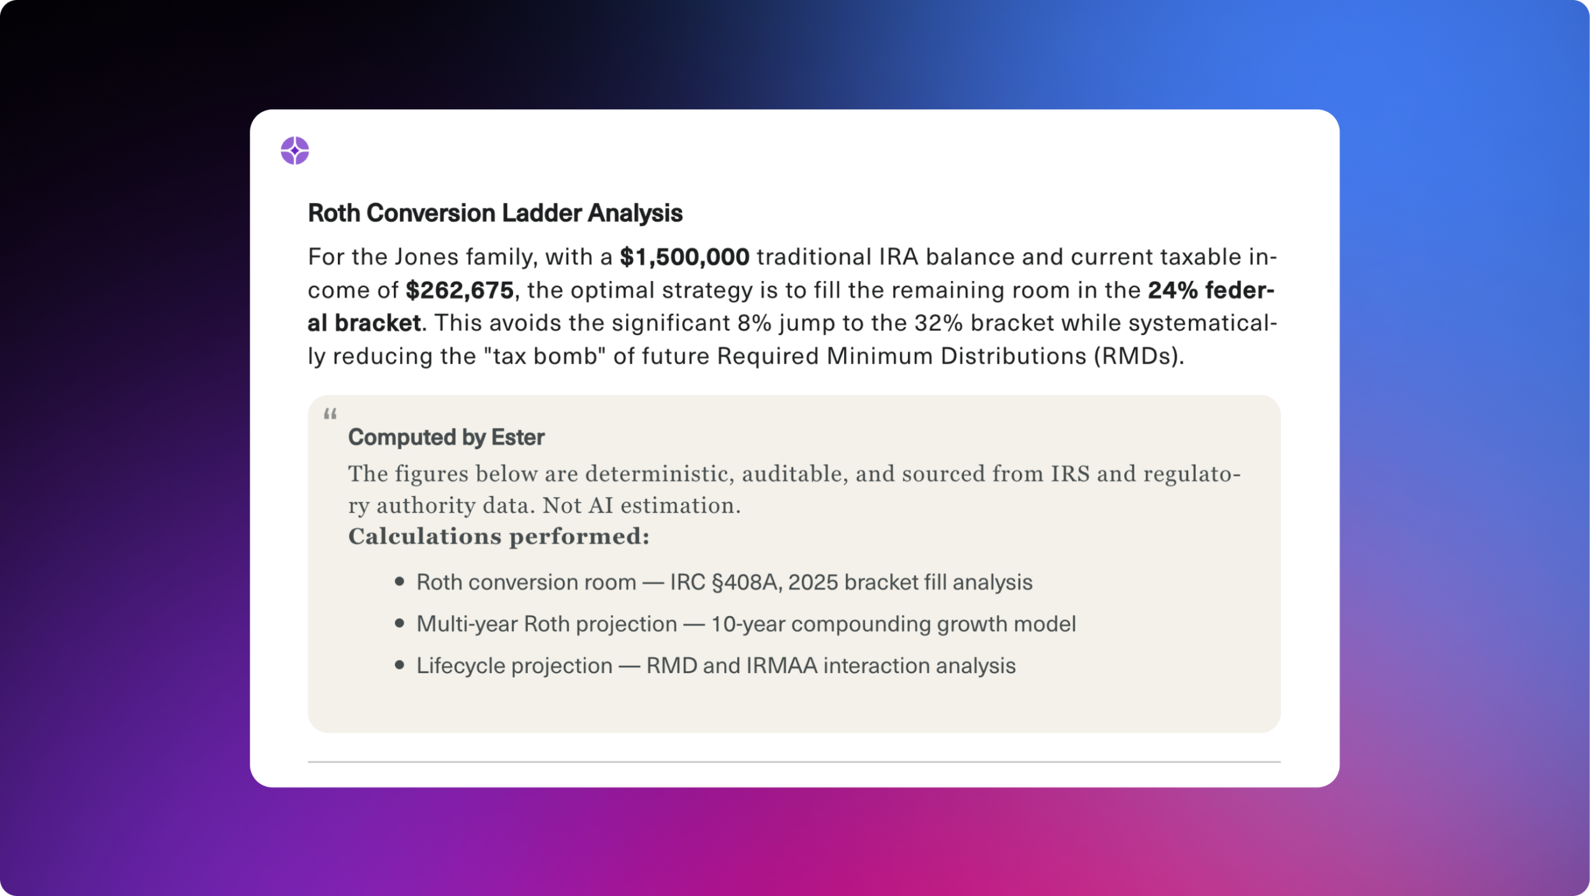Click the Calculations performed label
1590x896 pixels.
[x=498, y=537]
